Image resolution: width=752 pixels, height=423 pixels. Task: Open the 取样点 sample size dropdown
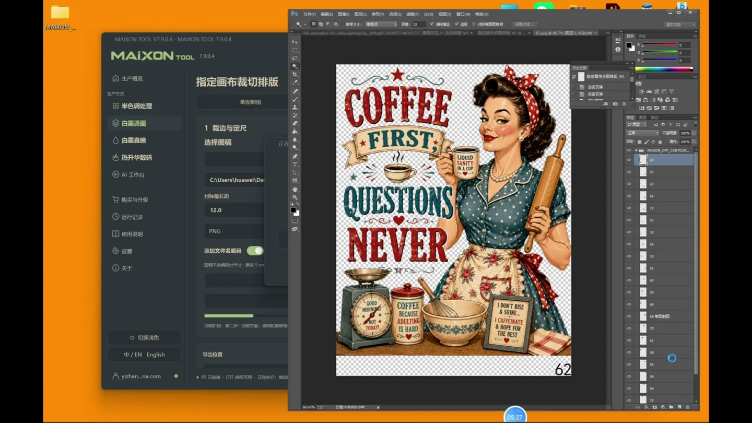(381, 24)
